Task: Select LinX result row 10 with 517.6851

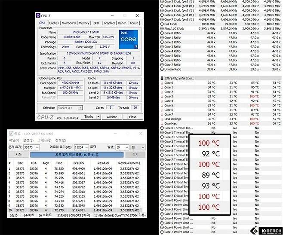Action: pos(75,210)
